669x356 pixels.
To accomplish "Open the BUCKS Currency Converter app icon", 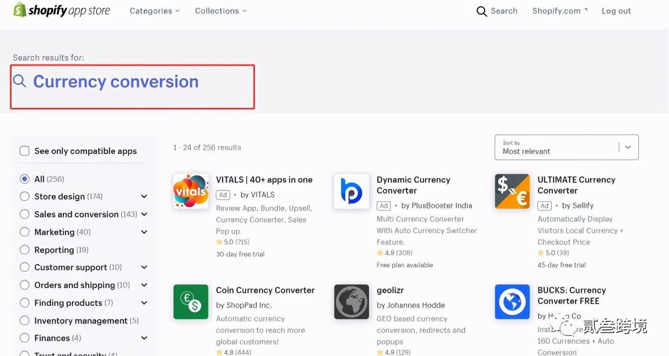I will [512, 302].
